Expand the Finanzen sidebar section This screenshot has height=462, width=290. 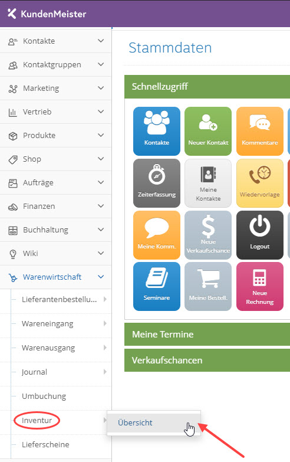(55, 207)
